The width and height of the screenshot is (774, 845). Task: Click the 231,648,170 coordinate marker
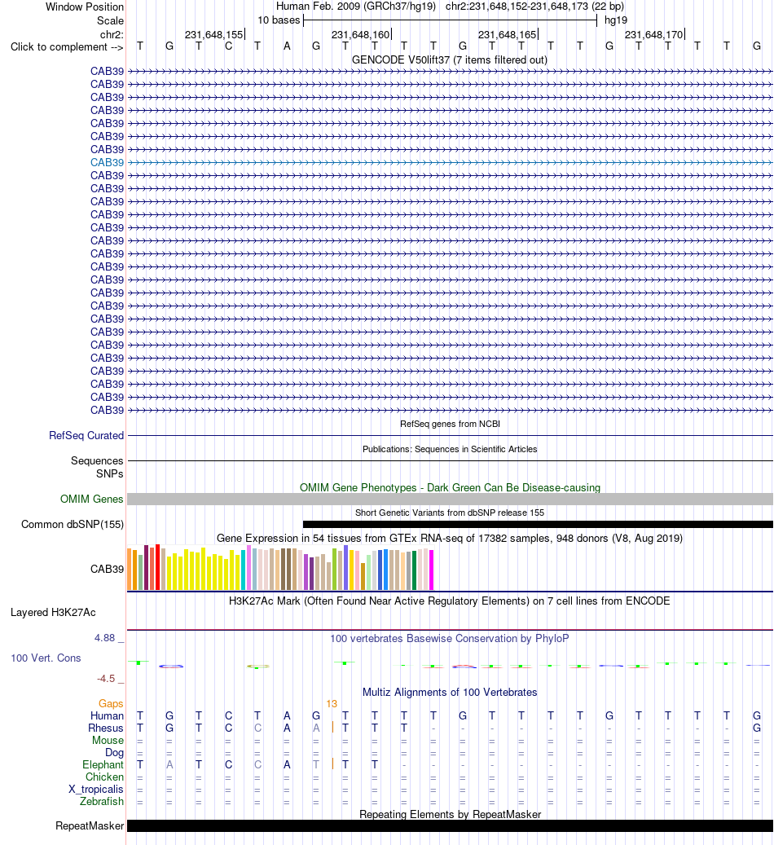653,34
